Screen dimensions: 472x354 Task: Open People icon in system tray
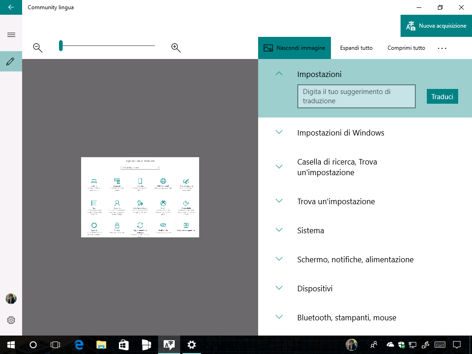tap(373, 345)
